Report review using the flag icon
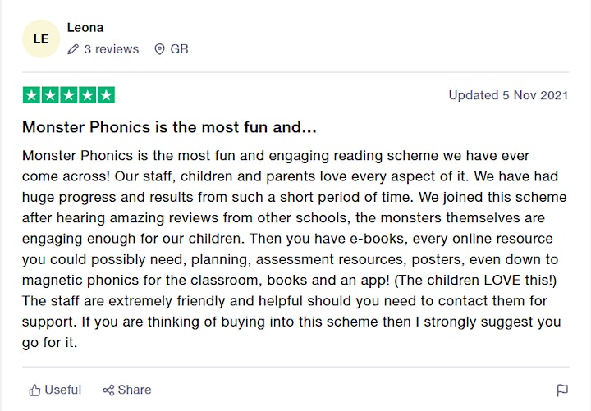Screen dimensions: 591x411 (x=562, y=390)
